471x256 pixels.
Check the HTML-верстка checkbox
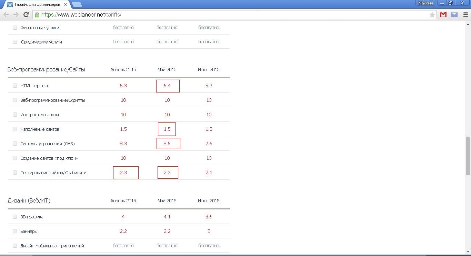point(15,86)
